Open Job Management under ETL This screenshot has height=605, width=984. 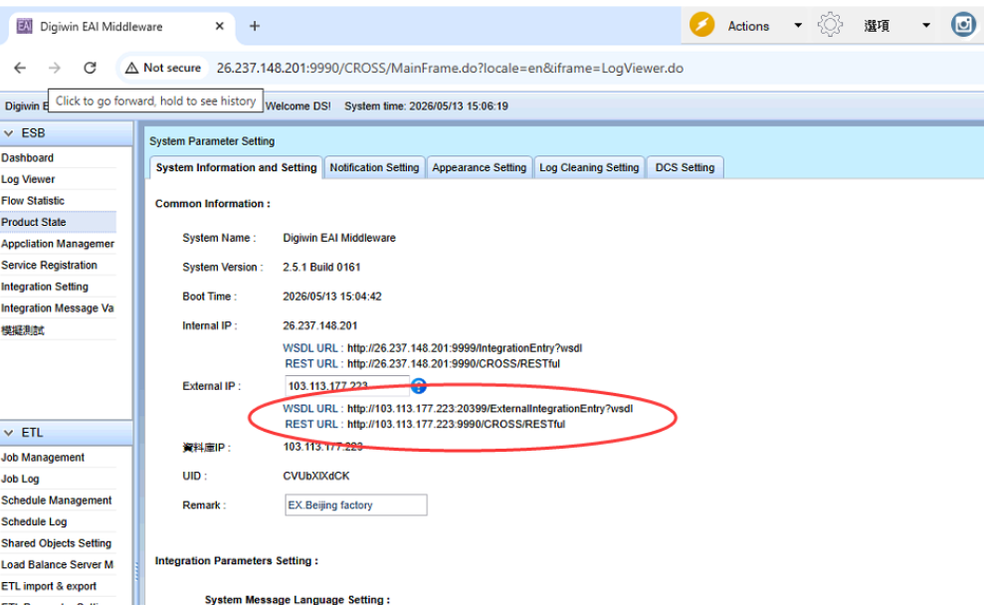(x=43, y=458)
